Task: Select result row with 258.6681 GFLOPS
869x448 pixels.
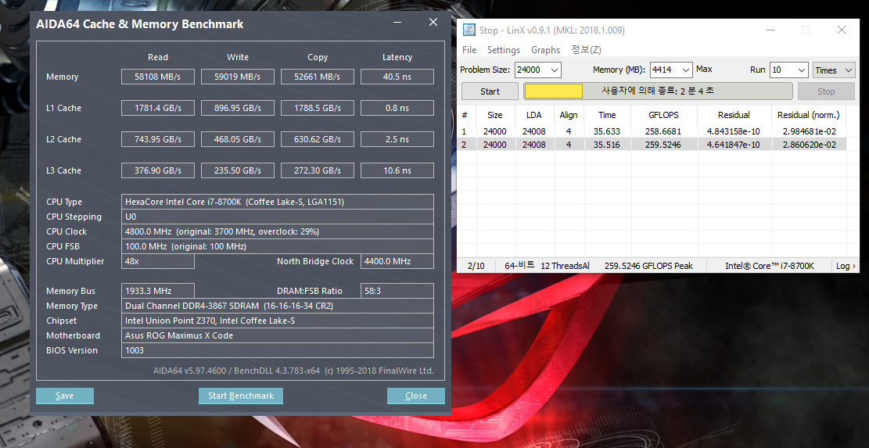Action: click(652, 131)
